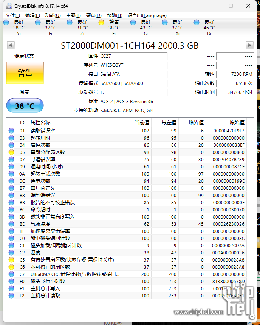Click the status icon for 气流温度
260x325 pixels.
[11, 224]
